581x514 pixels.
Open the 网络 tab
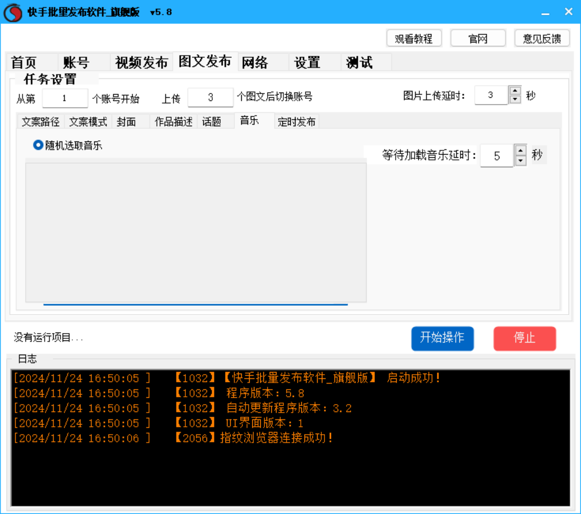click(x=263, y=62)
